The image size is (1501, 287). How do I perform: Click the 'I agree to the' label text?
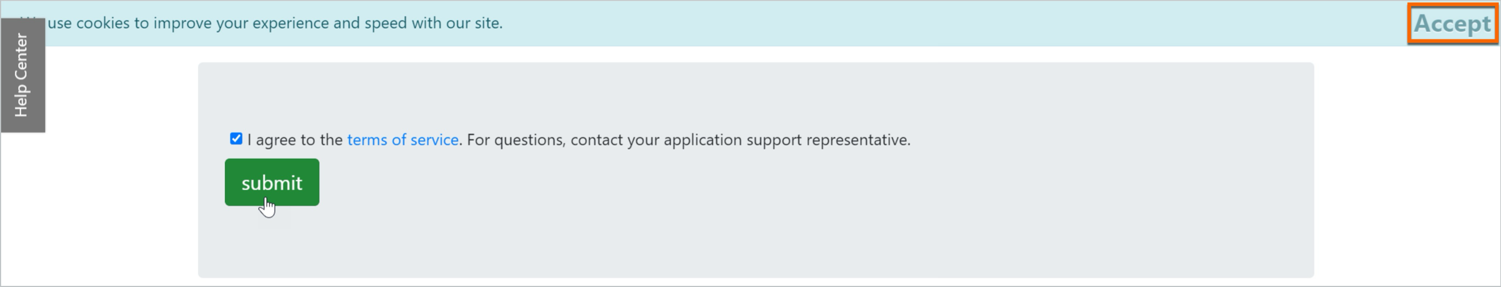[295, 140]
